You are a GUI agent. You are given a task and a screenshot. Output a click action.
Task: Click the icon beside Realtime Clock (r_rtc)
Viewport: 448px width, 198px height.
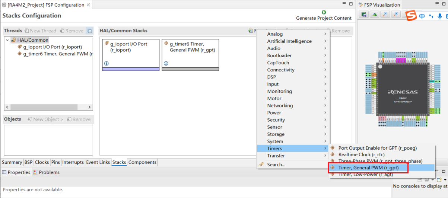(x=333, y=154)
